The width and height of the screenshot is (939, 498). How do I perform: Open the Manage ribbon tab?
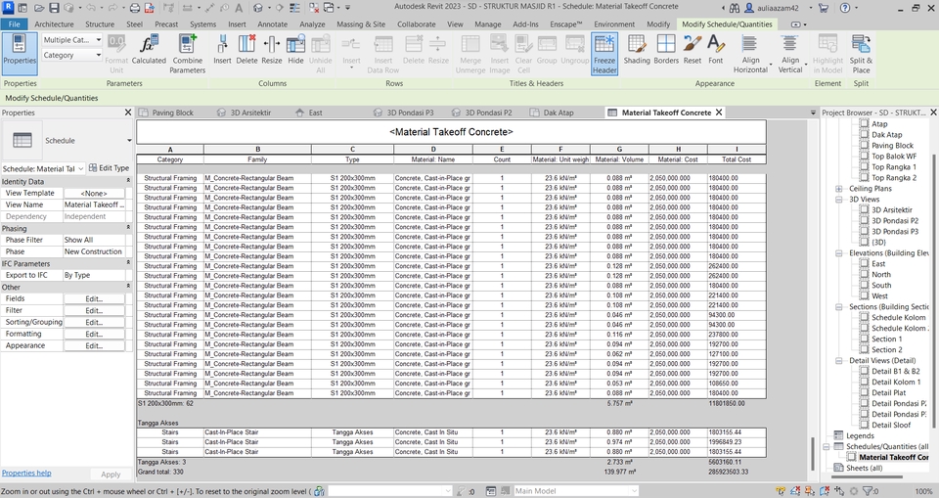pos(487,24)
